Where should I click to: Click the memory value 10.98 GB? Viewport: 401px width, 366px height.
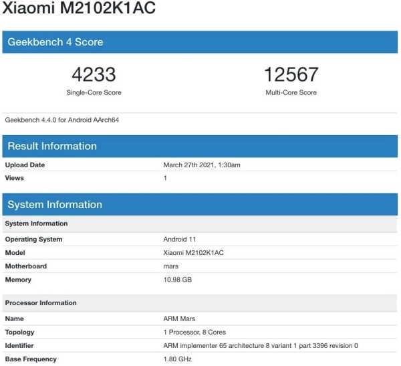(x=178, y=280)
